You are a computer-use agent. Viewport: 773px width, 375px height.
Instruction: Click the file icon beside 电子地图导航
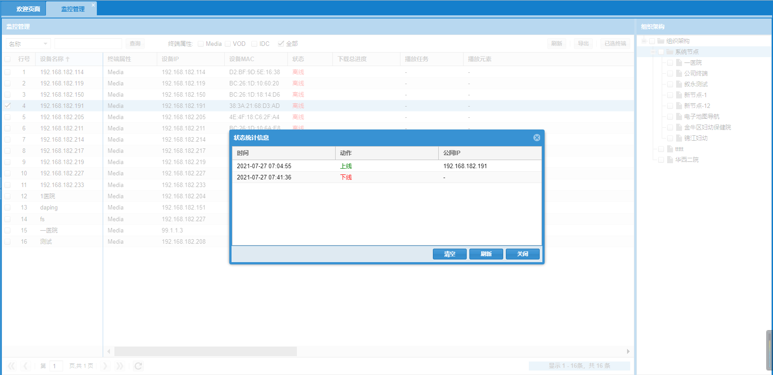pyautogui.click(x=679, y=116)
